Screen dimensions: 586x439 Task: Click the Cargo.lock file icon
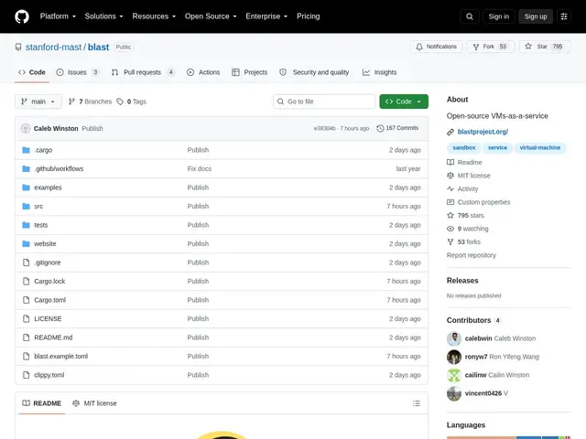point(26,281)
